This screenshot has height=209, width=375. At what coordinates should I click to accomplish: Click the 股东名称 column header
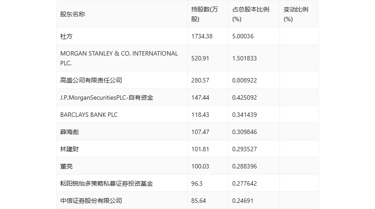(x=72, y=14)
